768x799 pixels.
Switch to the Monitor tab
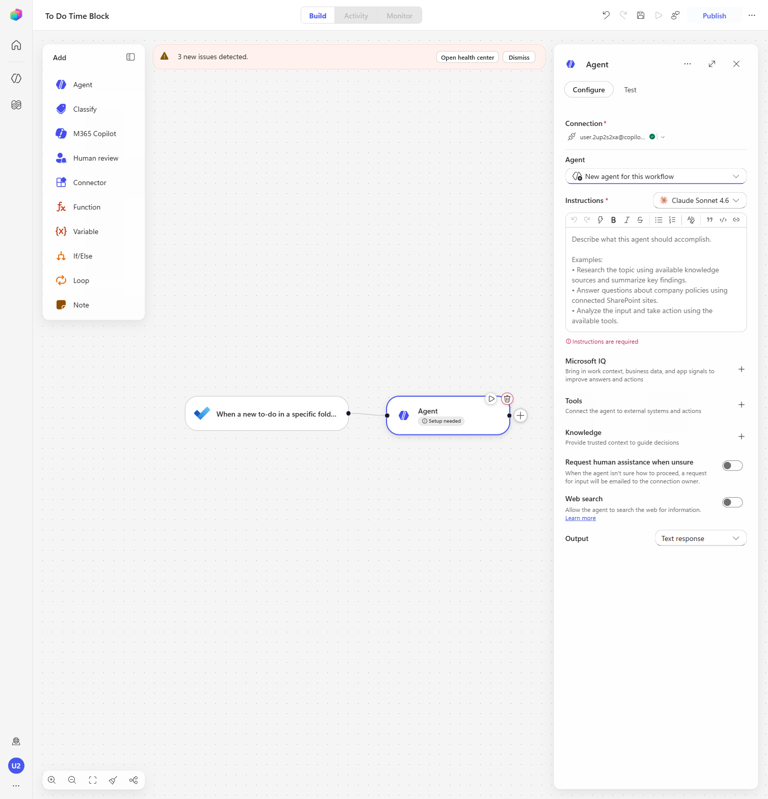click(399, 16)
